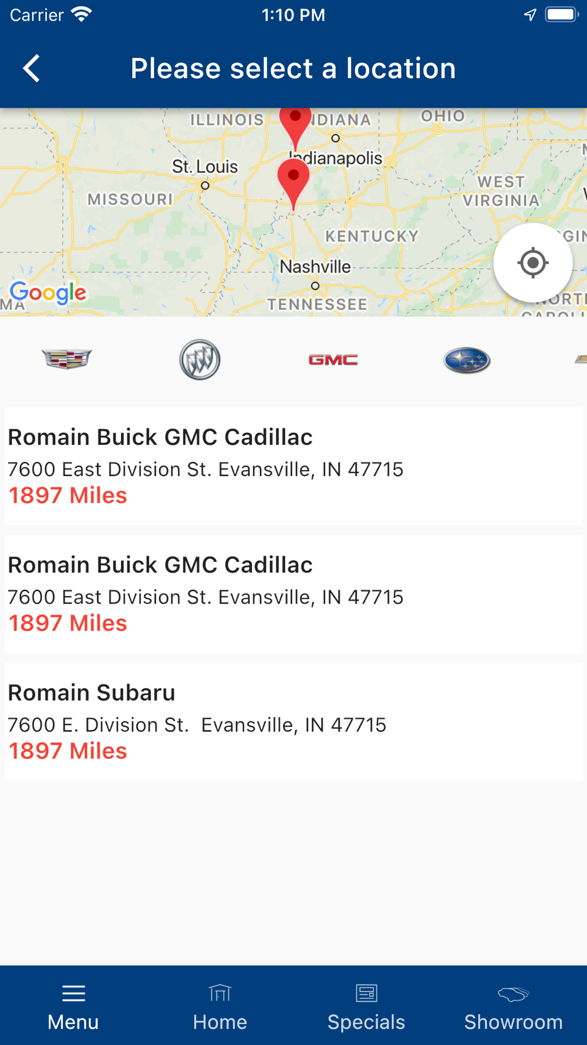The width and height of the screenshot is (587, 1045).
Task: Select the first Romain Buick GMC Cadillac location
Action: point(293,466)
